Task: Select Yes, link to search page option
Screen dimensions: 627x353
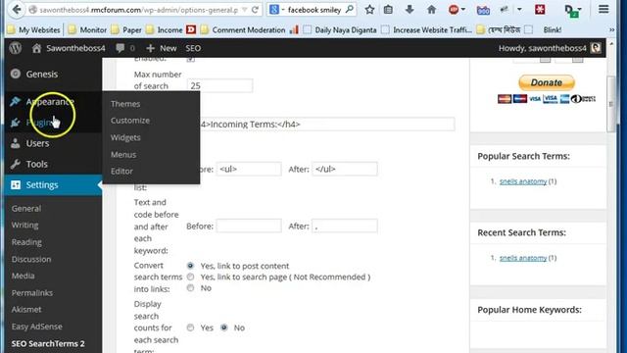Action: [x=190, y=277]
